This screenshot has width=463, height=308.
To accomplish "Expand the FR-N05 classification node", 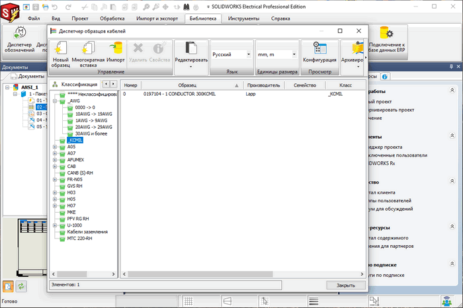I will coord(55,179).
